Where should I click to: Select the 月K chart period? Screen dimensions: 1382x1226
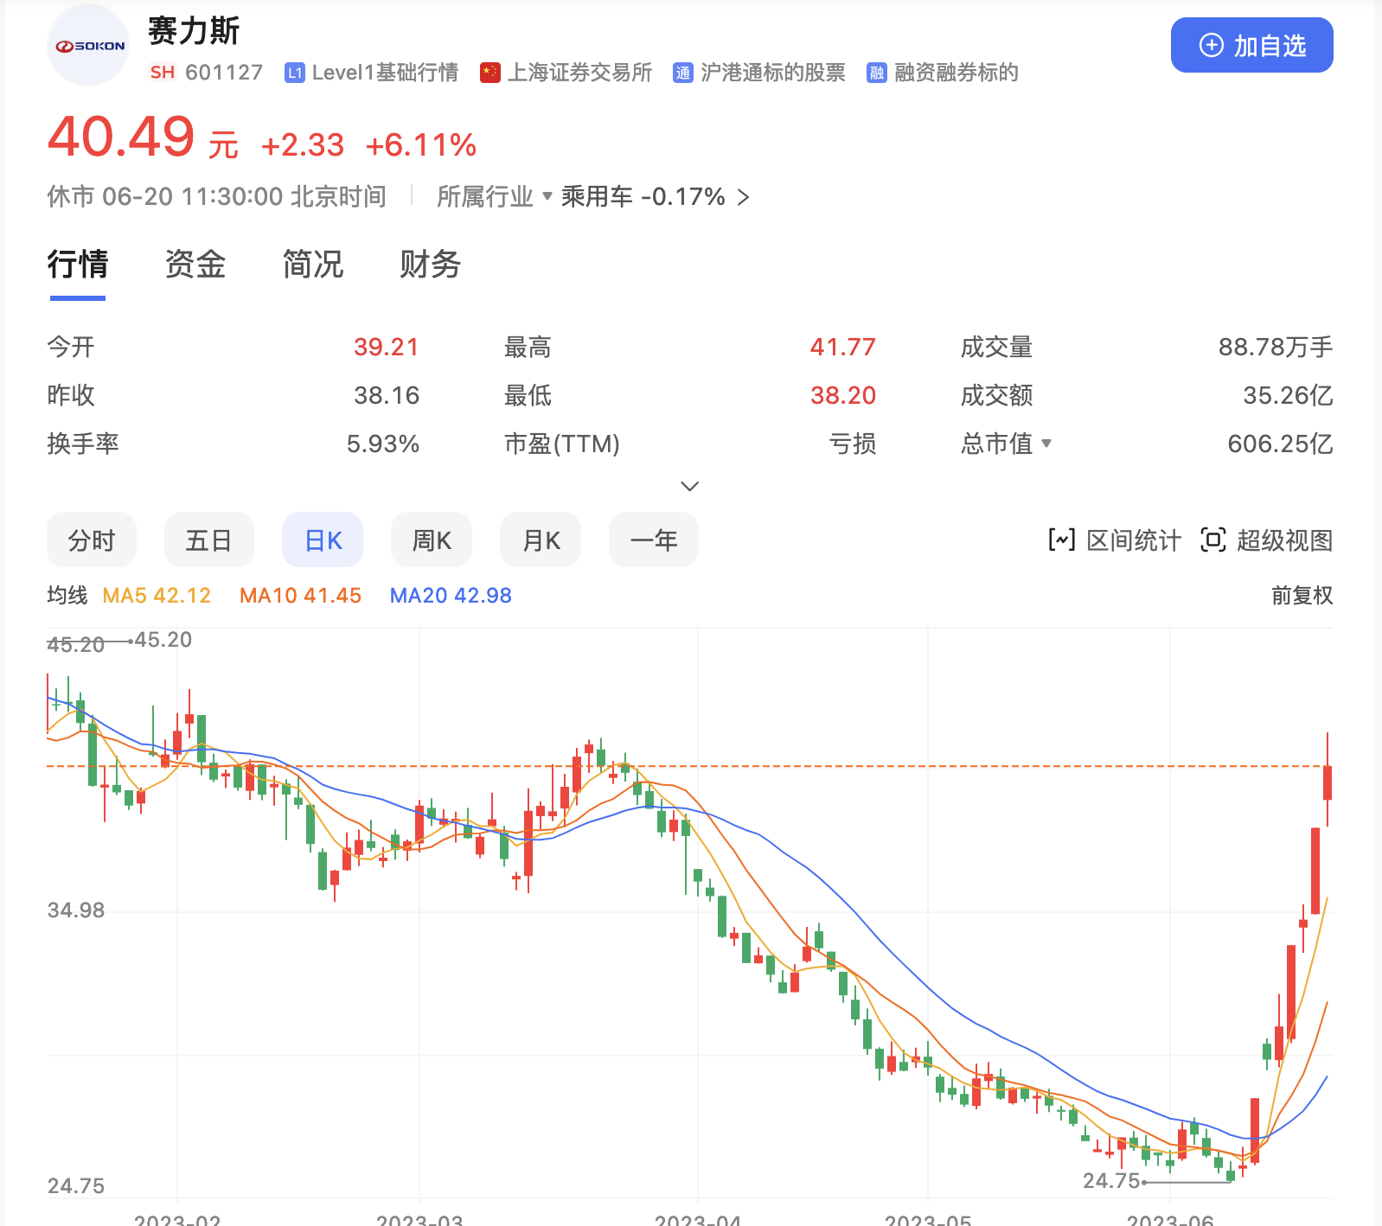click(x=541, y=540)
